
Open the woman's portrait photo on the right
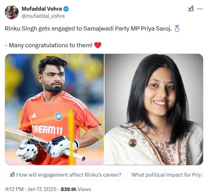[153, 109]
